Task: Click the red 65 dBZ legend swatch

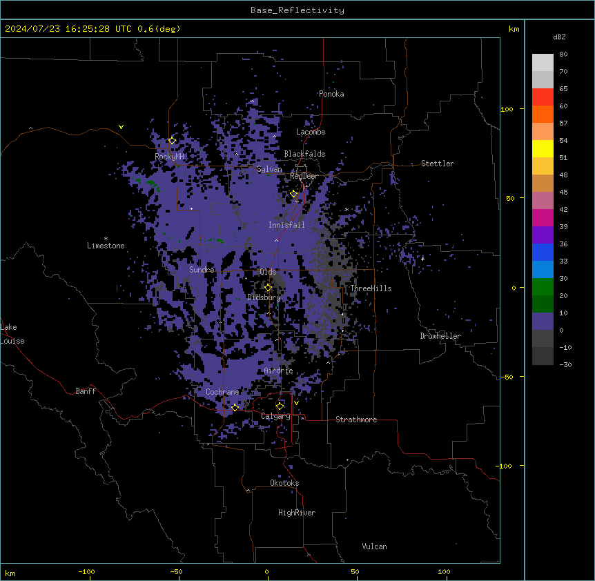Action: (543, 97)
